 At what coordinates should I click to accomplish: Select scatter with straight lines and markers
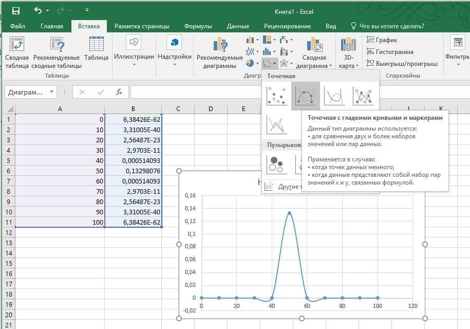tap(363, 96)
